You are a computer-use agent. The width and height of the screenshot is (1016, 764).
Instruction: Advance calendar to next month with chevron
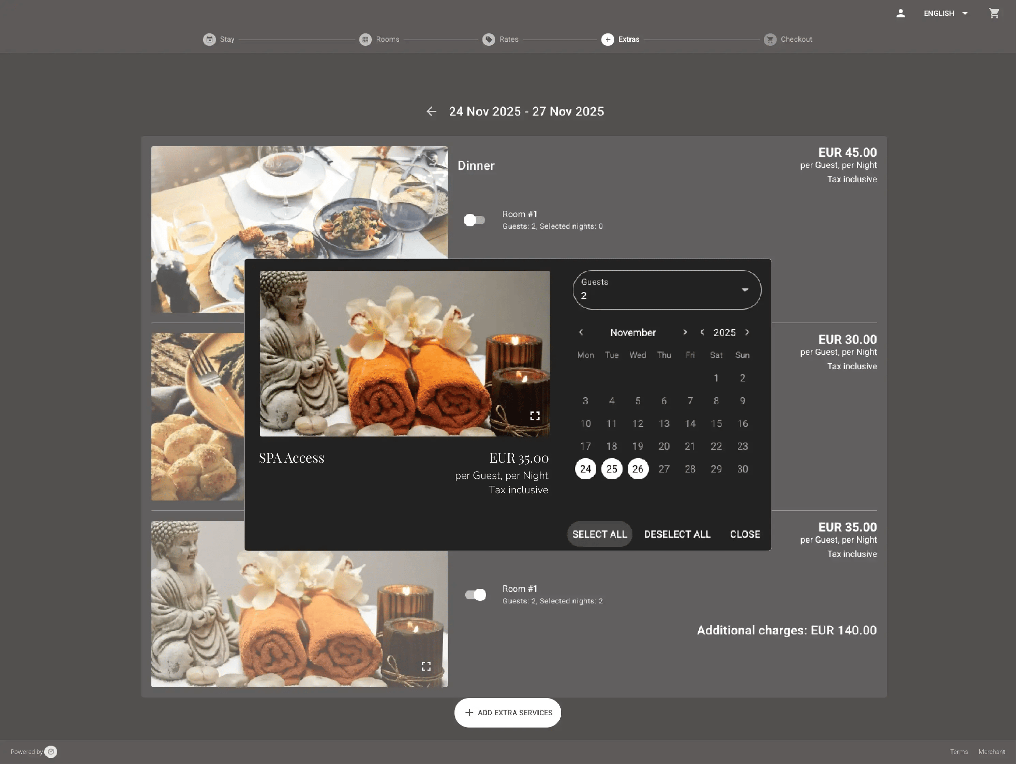coord(685,332)
